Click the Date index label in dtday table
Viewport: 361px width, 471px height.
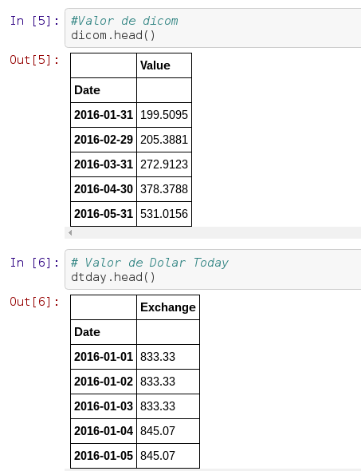pos(104,332)
